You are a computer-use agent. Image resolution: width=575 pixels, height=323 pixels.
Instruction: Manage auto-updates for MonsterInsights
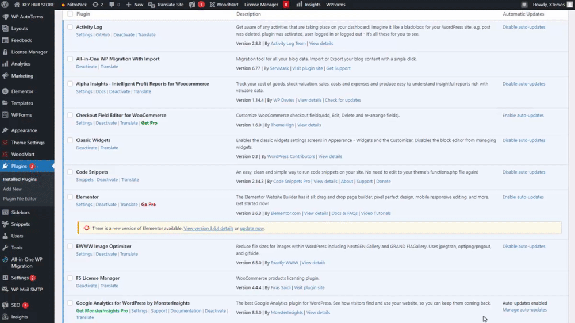(x=524, y=310)
